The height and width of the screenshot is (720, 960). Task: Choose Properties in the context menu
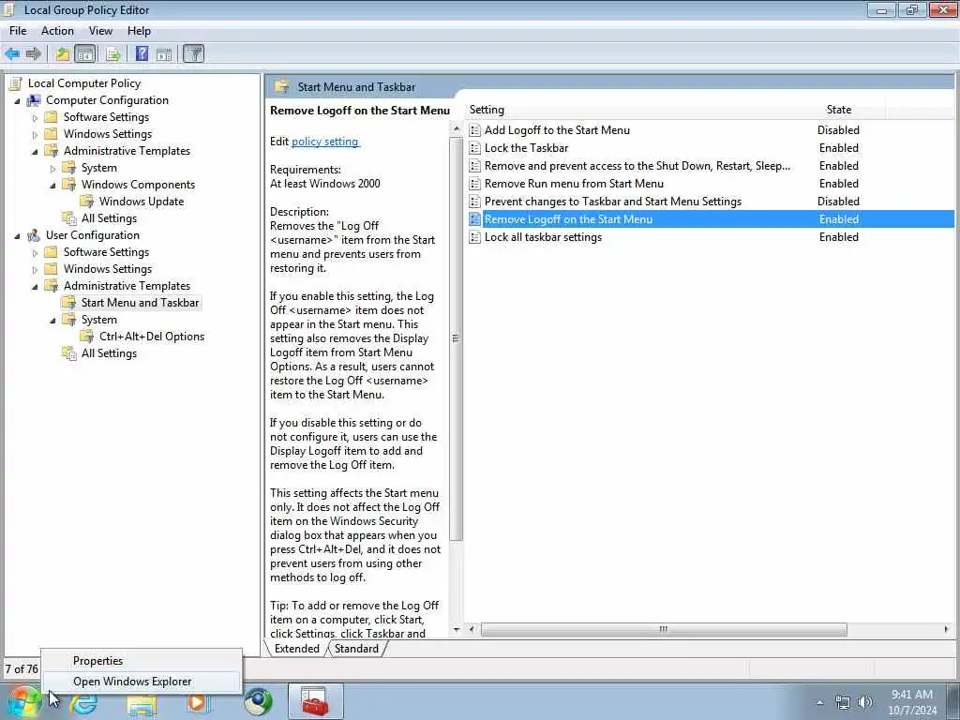[142, 661]
